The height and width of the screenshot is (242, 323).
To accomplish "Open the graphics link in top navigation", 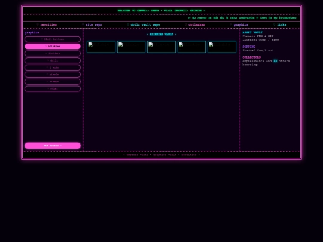I will [239, 24].
